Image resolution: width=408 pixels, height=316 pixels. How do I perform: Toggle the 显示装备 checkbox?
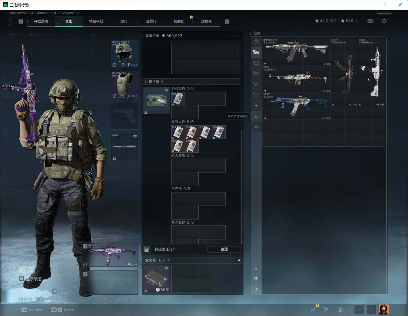[22, 279]
